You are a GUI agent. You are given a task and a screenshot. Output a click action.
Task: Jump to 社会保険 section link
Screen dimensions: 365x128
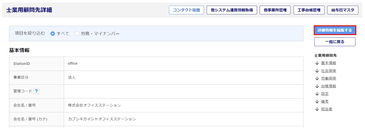(328, 71)
